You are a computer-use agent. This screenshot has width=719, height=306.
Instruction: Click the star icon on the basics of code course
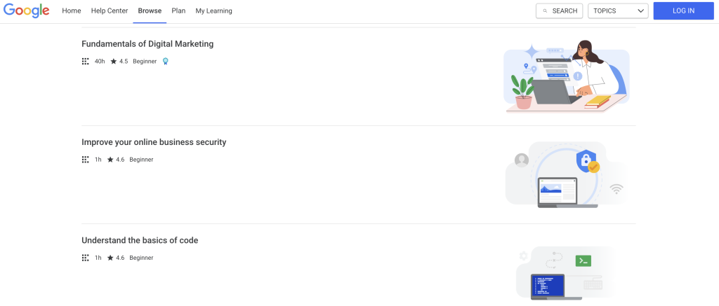click(x=110, y=258)
